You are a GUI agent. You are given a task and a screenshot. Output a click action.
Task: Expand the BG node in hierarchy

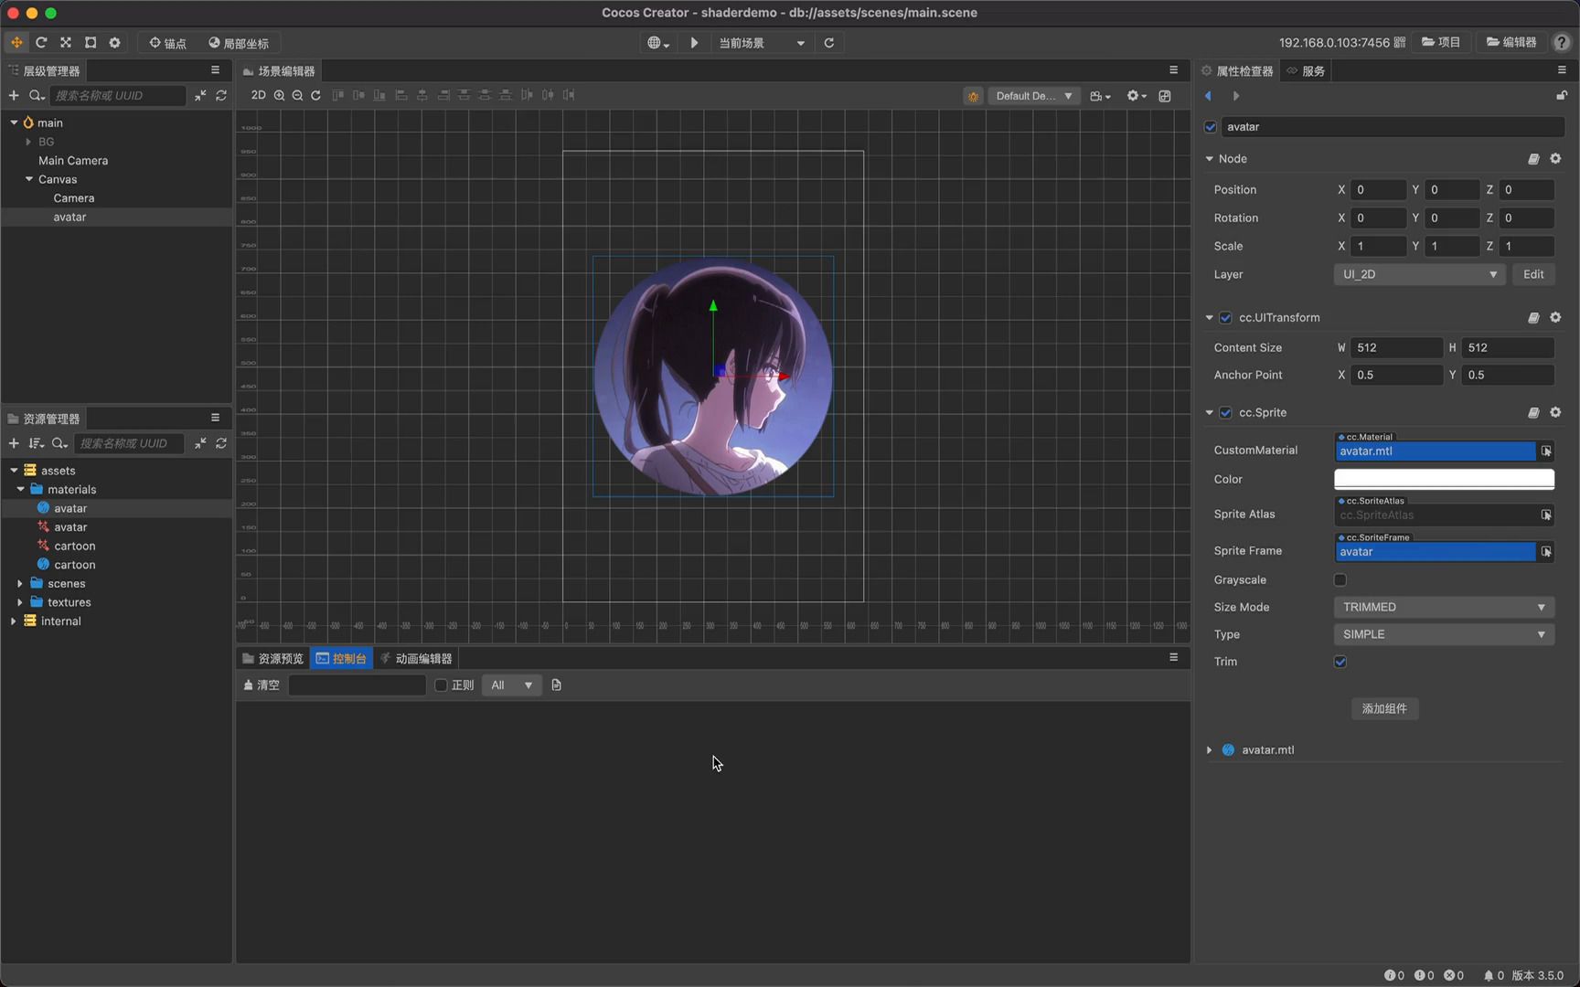28,142
